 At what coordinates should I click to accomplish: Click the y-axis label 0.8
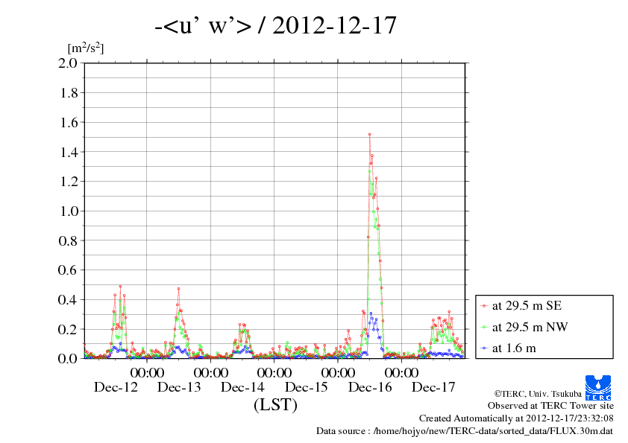pyautogui.click(x=68, y=240)
